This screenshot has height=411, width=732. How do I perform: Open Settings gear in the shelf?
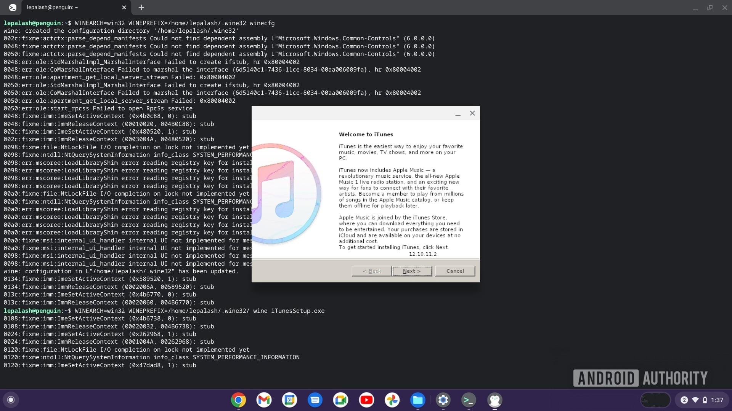tap(443, 400)
